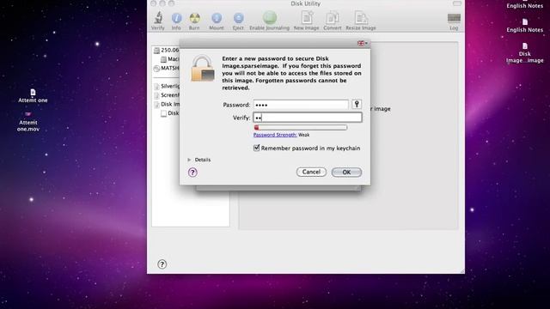The height and width of the screenshot is (309, 550).
Task: Select the Silverlight image in sidebar
Action: [x=167, y=86]
